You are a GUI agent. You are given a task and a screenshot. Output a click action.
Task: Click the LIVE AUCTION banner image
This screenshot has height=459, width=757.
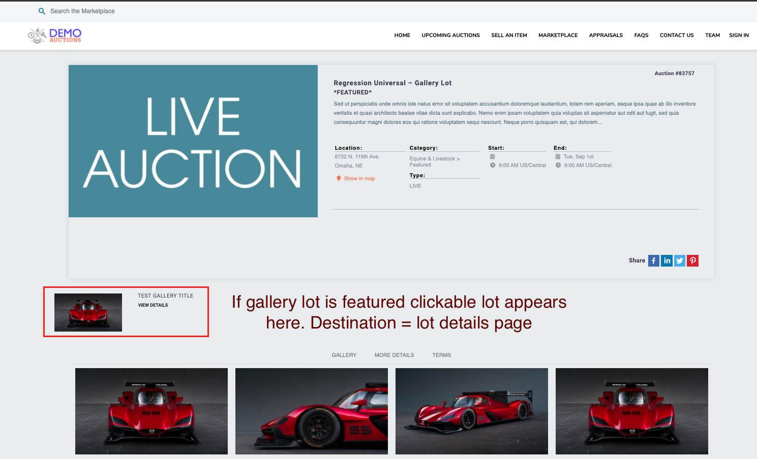(193, 141)
